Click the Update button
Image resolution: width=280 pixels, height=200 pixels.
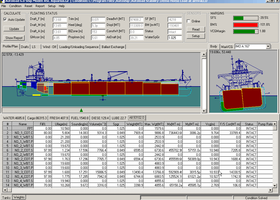(x=14, y=29)
